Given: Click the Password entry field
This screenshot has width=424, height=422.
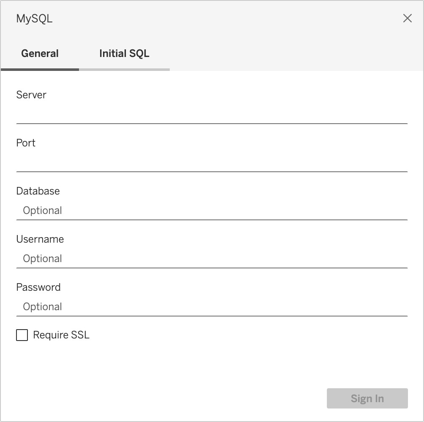Looking at the screenshot, I should (211, 306).
